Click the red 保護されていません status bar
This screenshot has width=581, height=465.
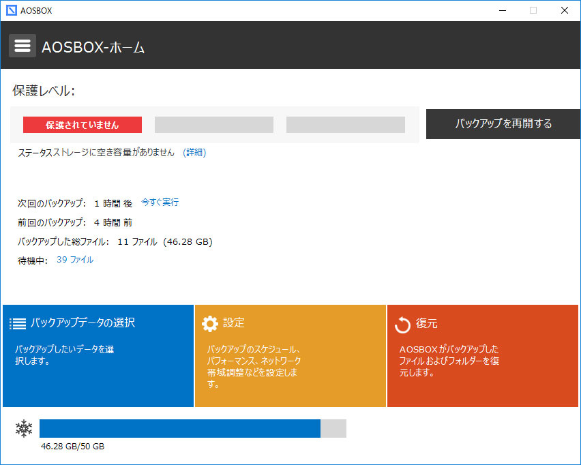[x=83, y=125]
